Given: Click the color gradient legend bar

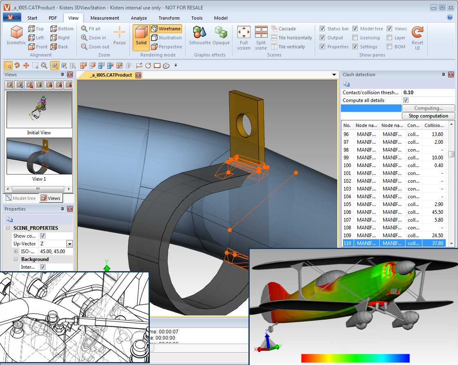Looking at the screenshot, I should click(355, 358).
